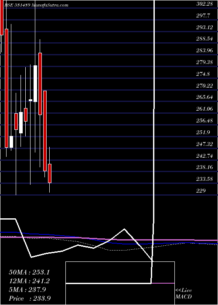The height and width of the screenshot is (305, 218).
Task: Click the 229 price level label
Action: pyautogui.click(x=201, y=191)
